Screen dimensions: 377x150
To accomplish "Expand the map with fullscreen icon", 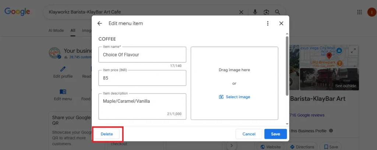I will (x=353, y=51).
